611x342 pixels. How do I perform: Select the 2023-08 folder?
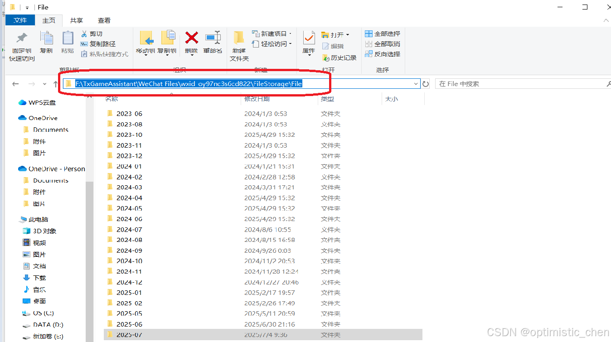tap(263, 124)
